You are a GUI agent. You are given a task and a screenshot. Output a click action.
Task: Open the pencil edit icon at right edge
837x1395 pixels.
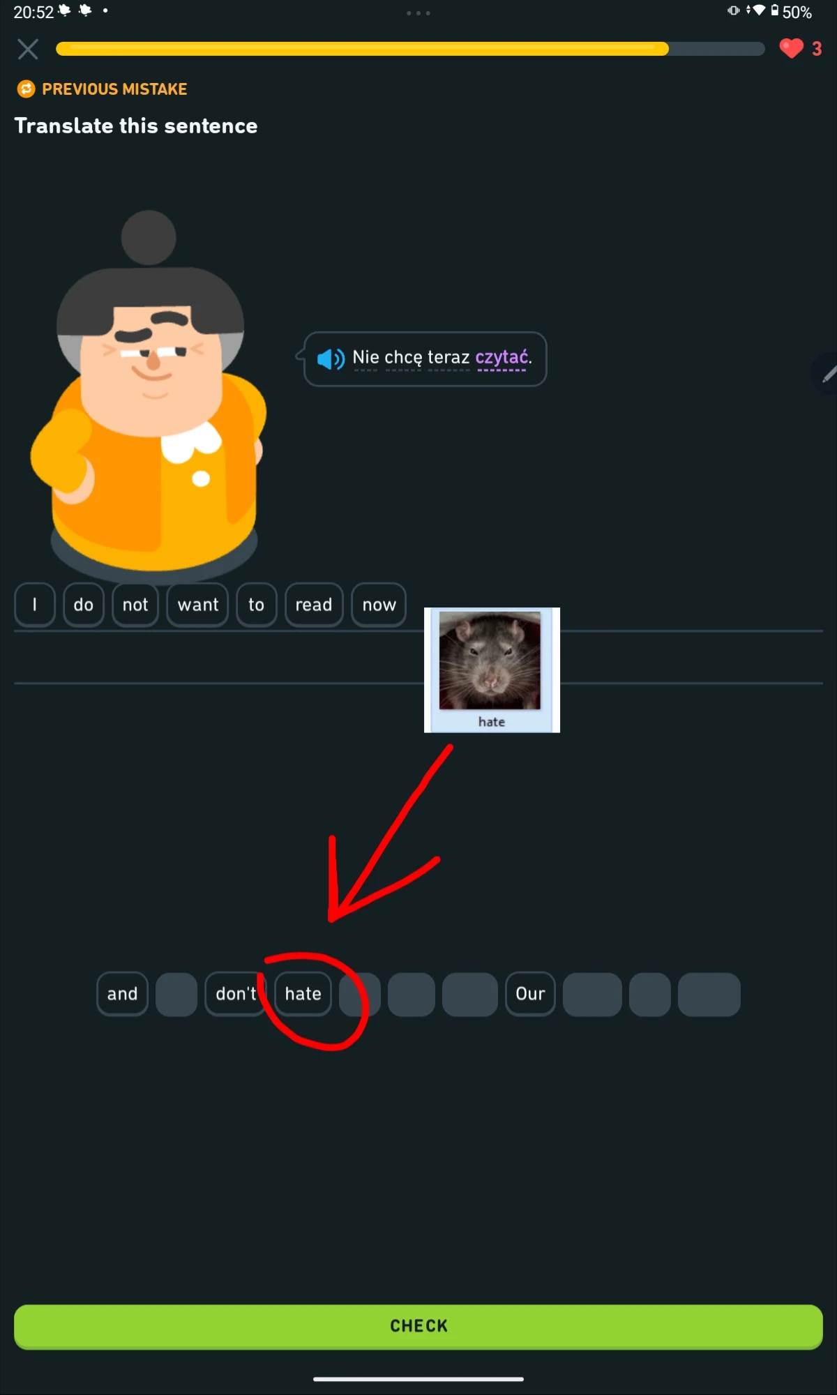point(827,375)
